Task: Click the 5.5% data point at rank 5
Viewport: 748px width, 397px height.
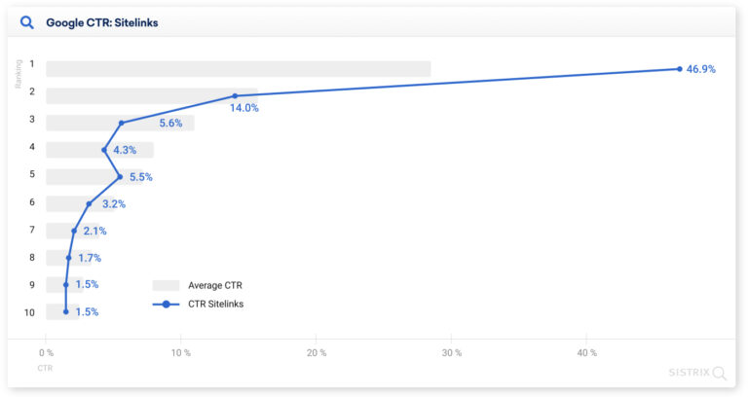Action: coord(120,177)
